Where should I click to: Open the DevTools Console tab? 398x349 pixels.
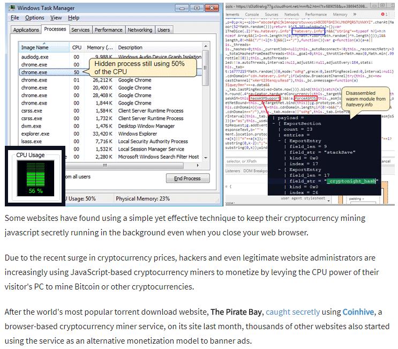252,14
